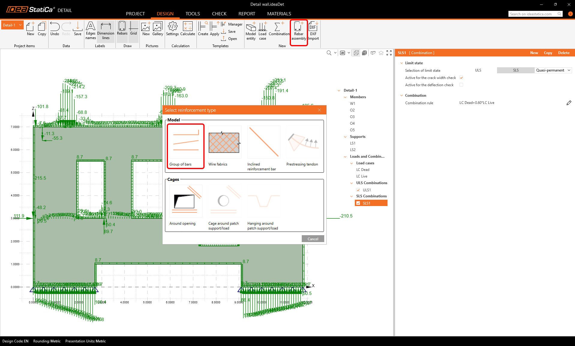Select Wire fabrics reinforcement type

pyautogui.click(x=225, y=146)
